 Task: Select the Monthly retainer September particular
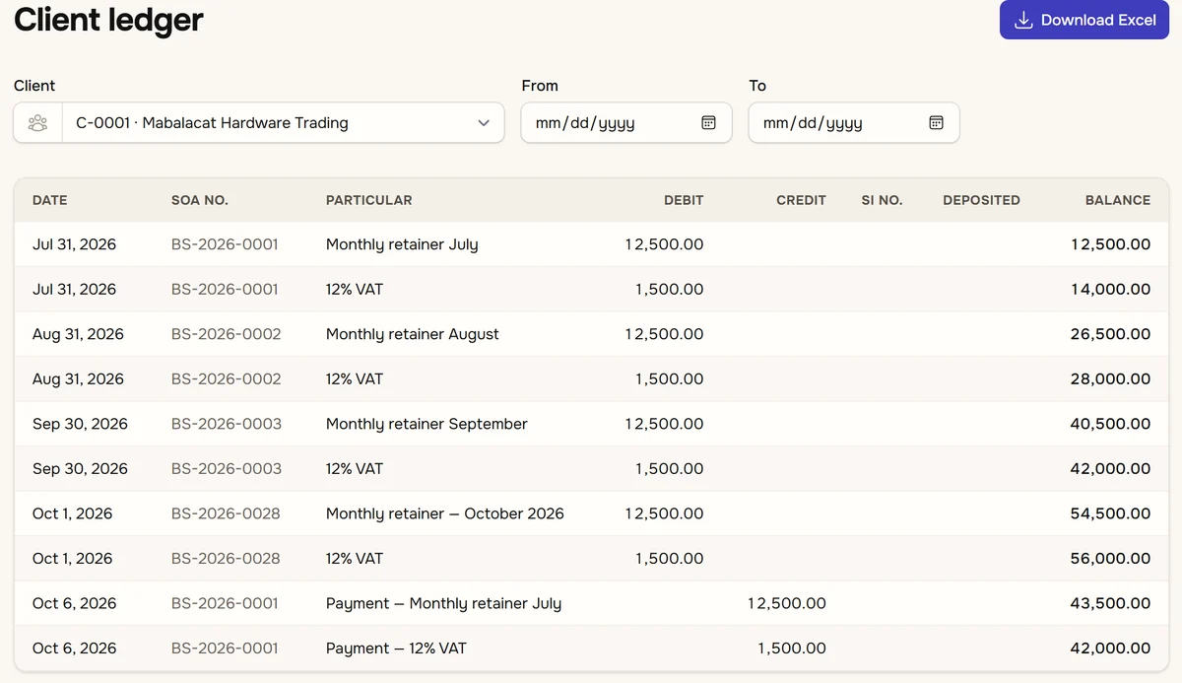pos(427,424)
